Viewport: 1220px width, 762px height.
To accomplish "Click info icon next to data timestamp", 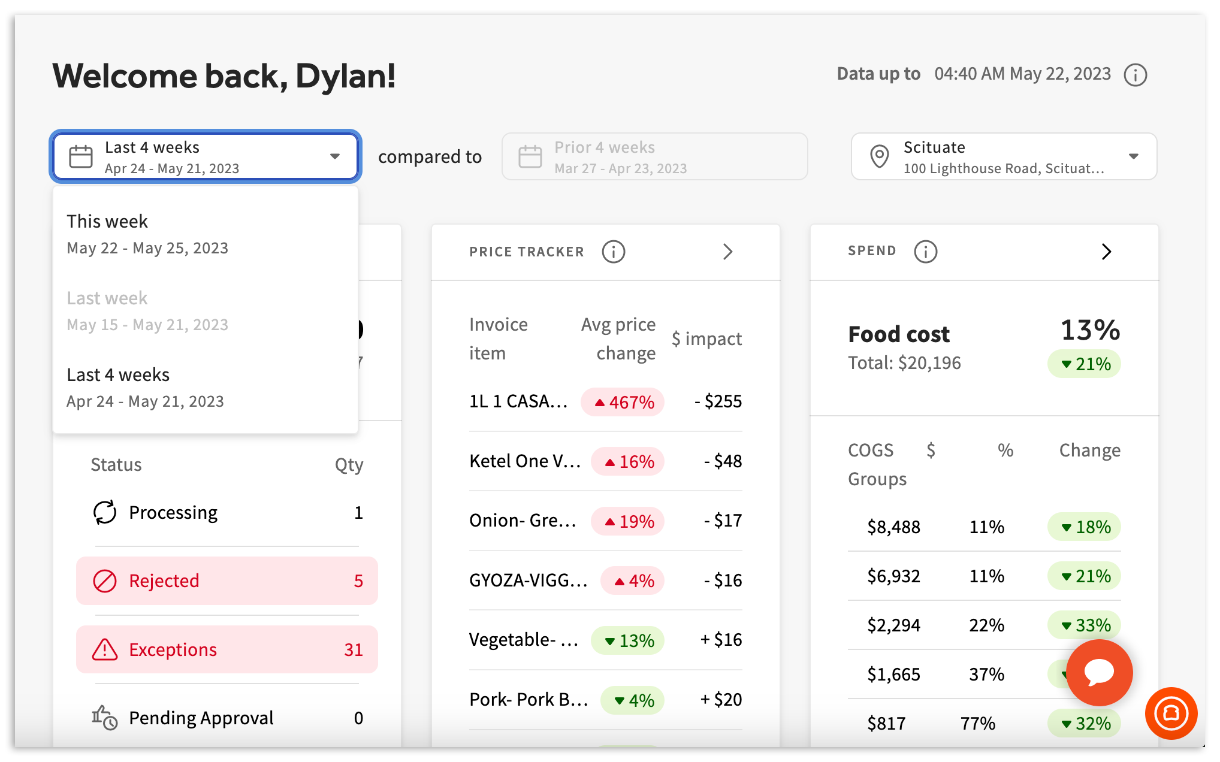I will pos(1135,75).
